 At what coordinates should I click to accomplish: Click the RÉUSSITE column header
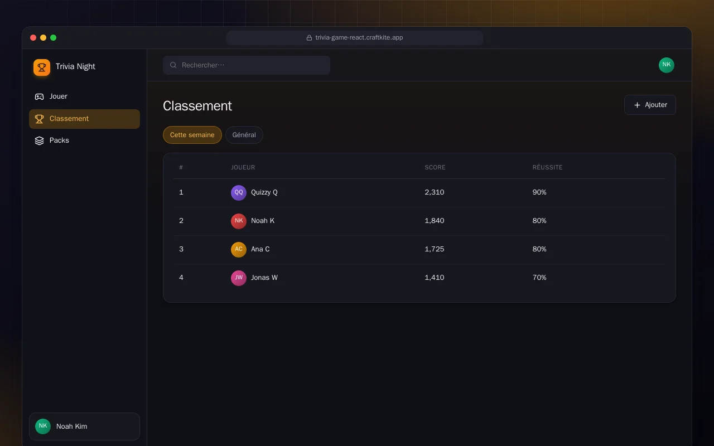(547, 167)
